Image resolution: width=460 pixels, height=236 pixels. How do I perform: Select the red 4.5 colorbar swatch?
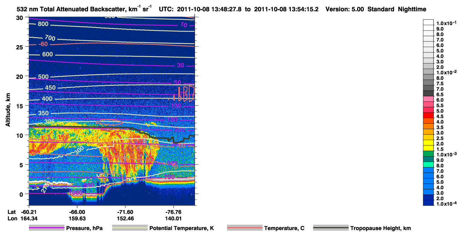(x=428, y=116)
